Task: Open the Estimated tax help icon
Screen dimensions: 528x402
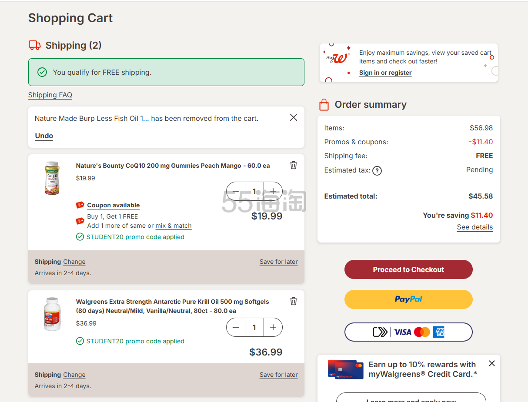Action: pos(377,171)
